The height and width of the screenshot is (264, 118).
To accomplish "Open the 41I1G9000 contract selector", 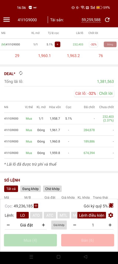I will click(27, 20).
